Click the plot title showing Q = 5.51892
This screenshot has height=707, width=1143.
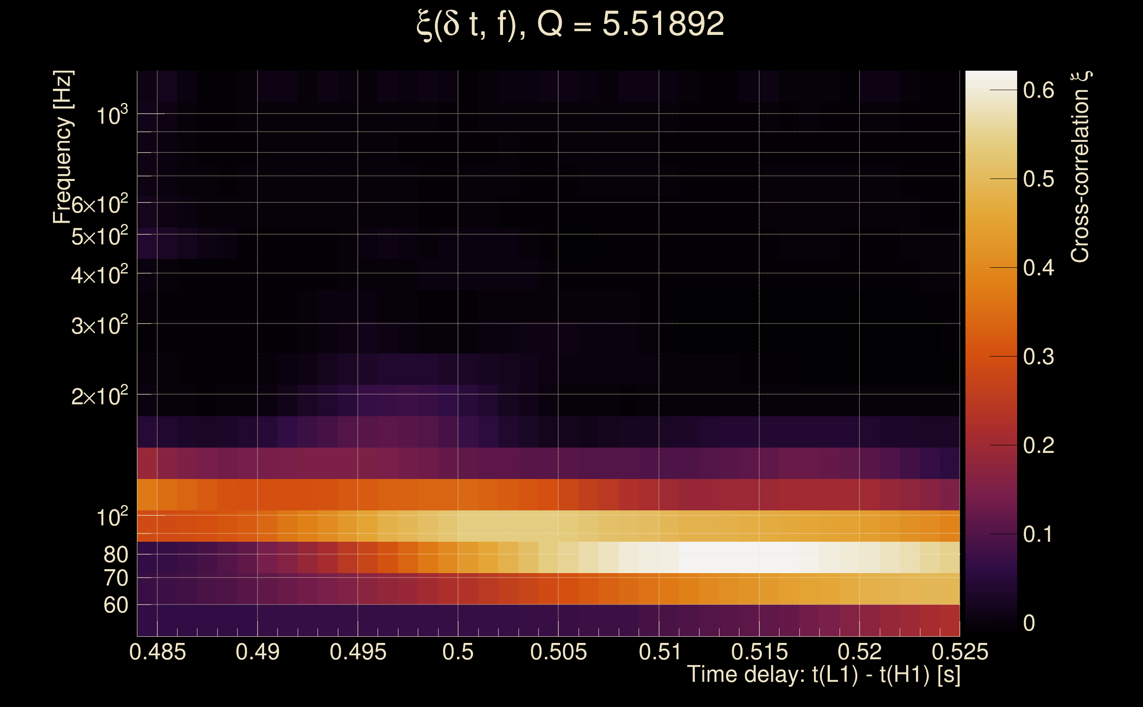click(x=570, y=24)
